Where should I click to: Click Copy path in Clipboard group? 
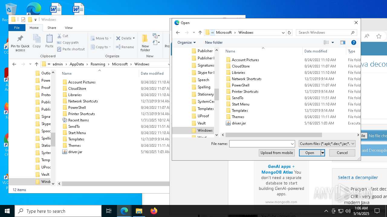click(x=68, y=42)
